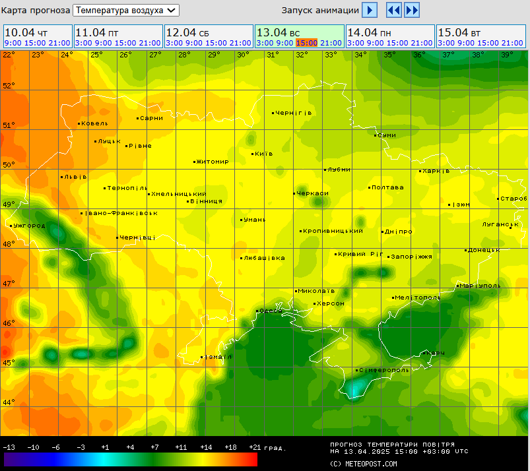Viewport: 530px width, 471px height.
Task: Click the step forward double-arrow button
Action: pos(412,10)
